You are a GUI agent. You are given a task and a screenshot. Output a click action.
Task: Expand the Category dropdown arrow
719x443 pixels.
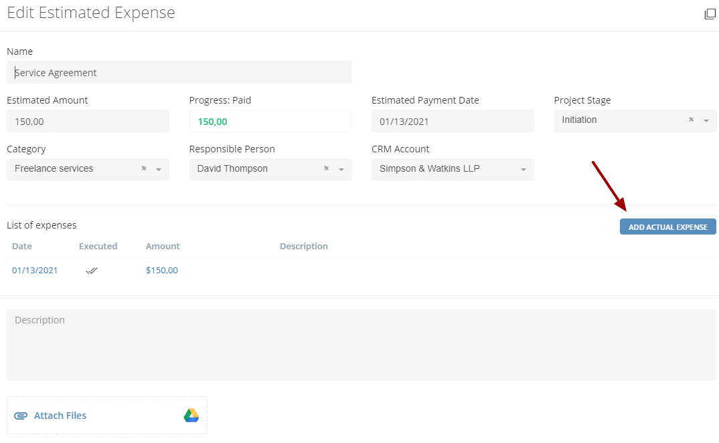pyautogui.click(x=159, y=169)
